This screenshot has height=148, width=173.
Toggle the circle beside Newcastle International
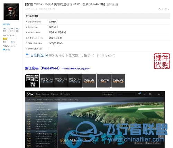55,141
